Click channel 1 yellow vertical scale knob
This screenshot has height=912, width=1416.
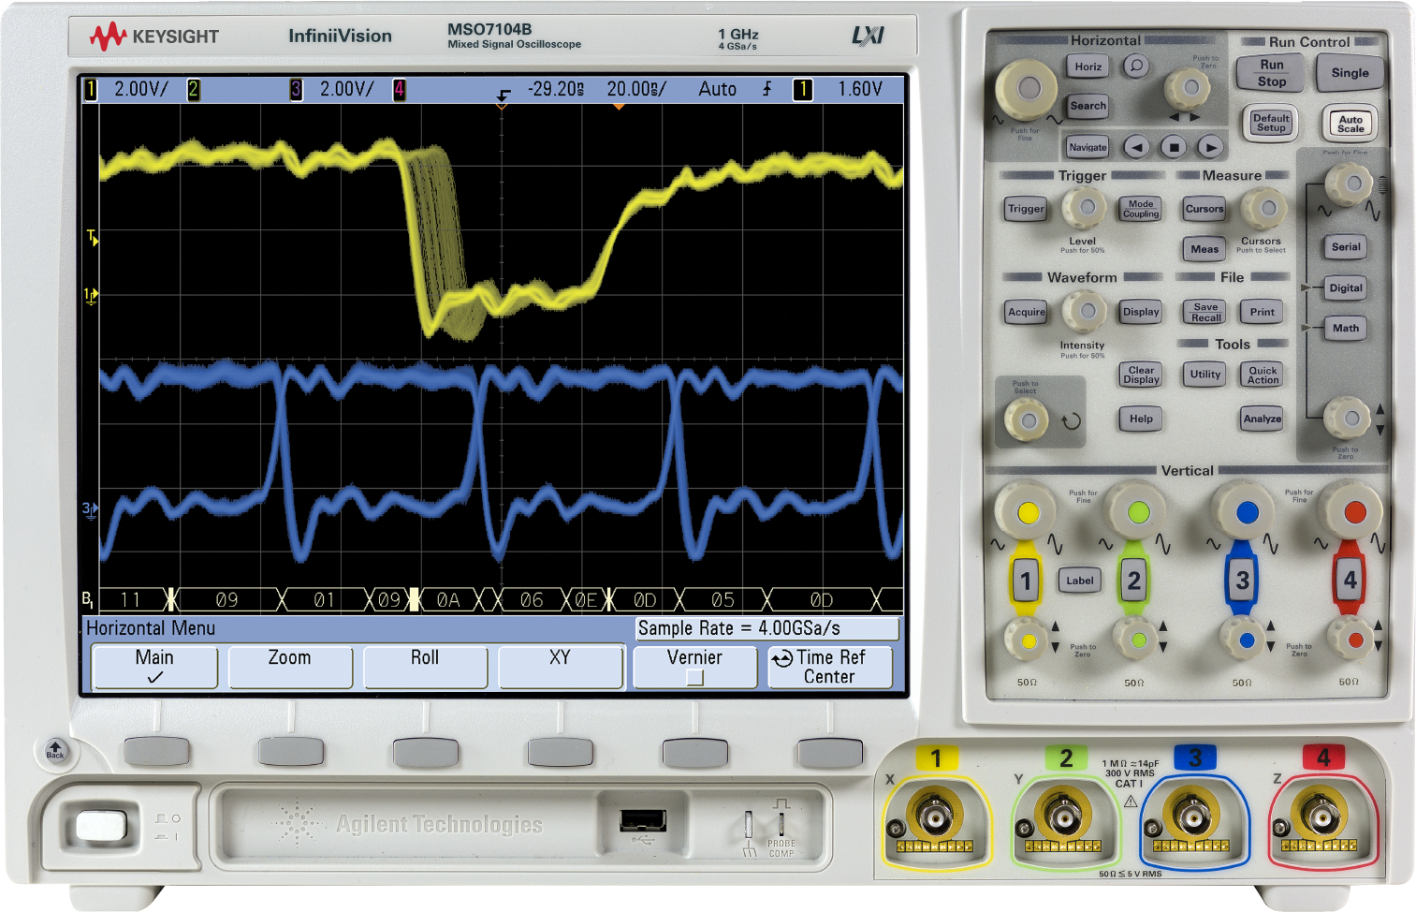pos(1027,512)
